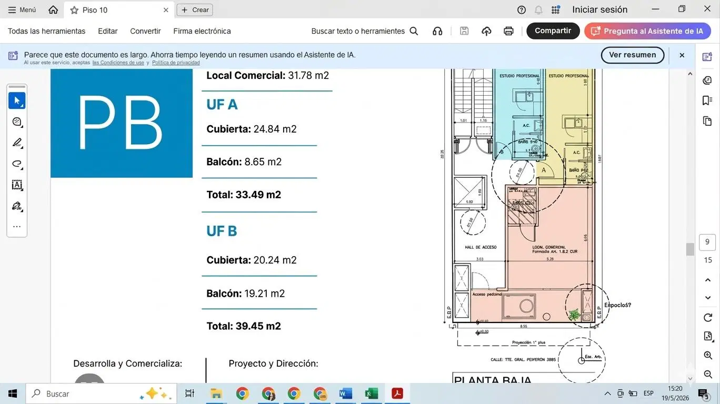Click the current page number 9 box

(707, 242)
